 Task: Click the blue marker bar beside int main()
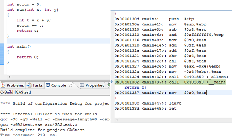click(x=2, y=54)
